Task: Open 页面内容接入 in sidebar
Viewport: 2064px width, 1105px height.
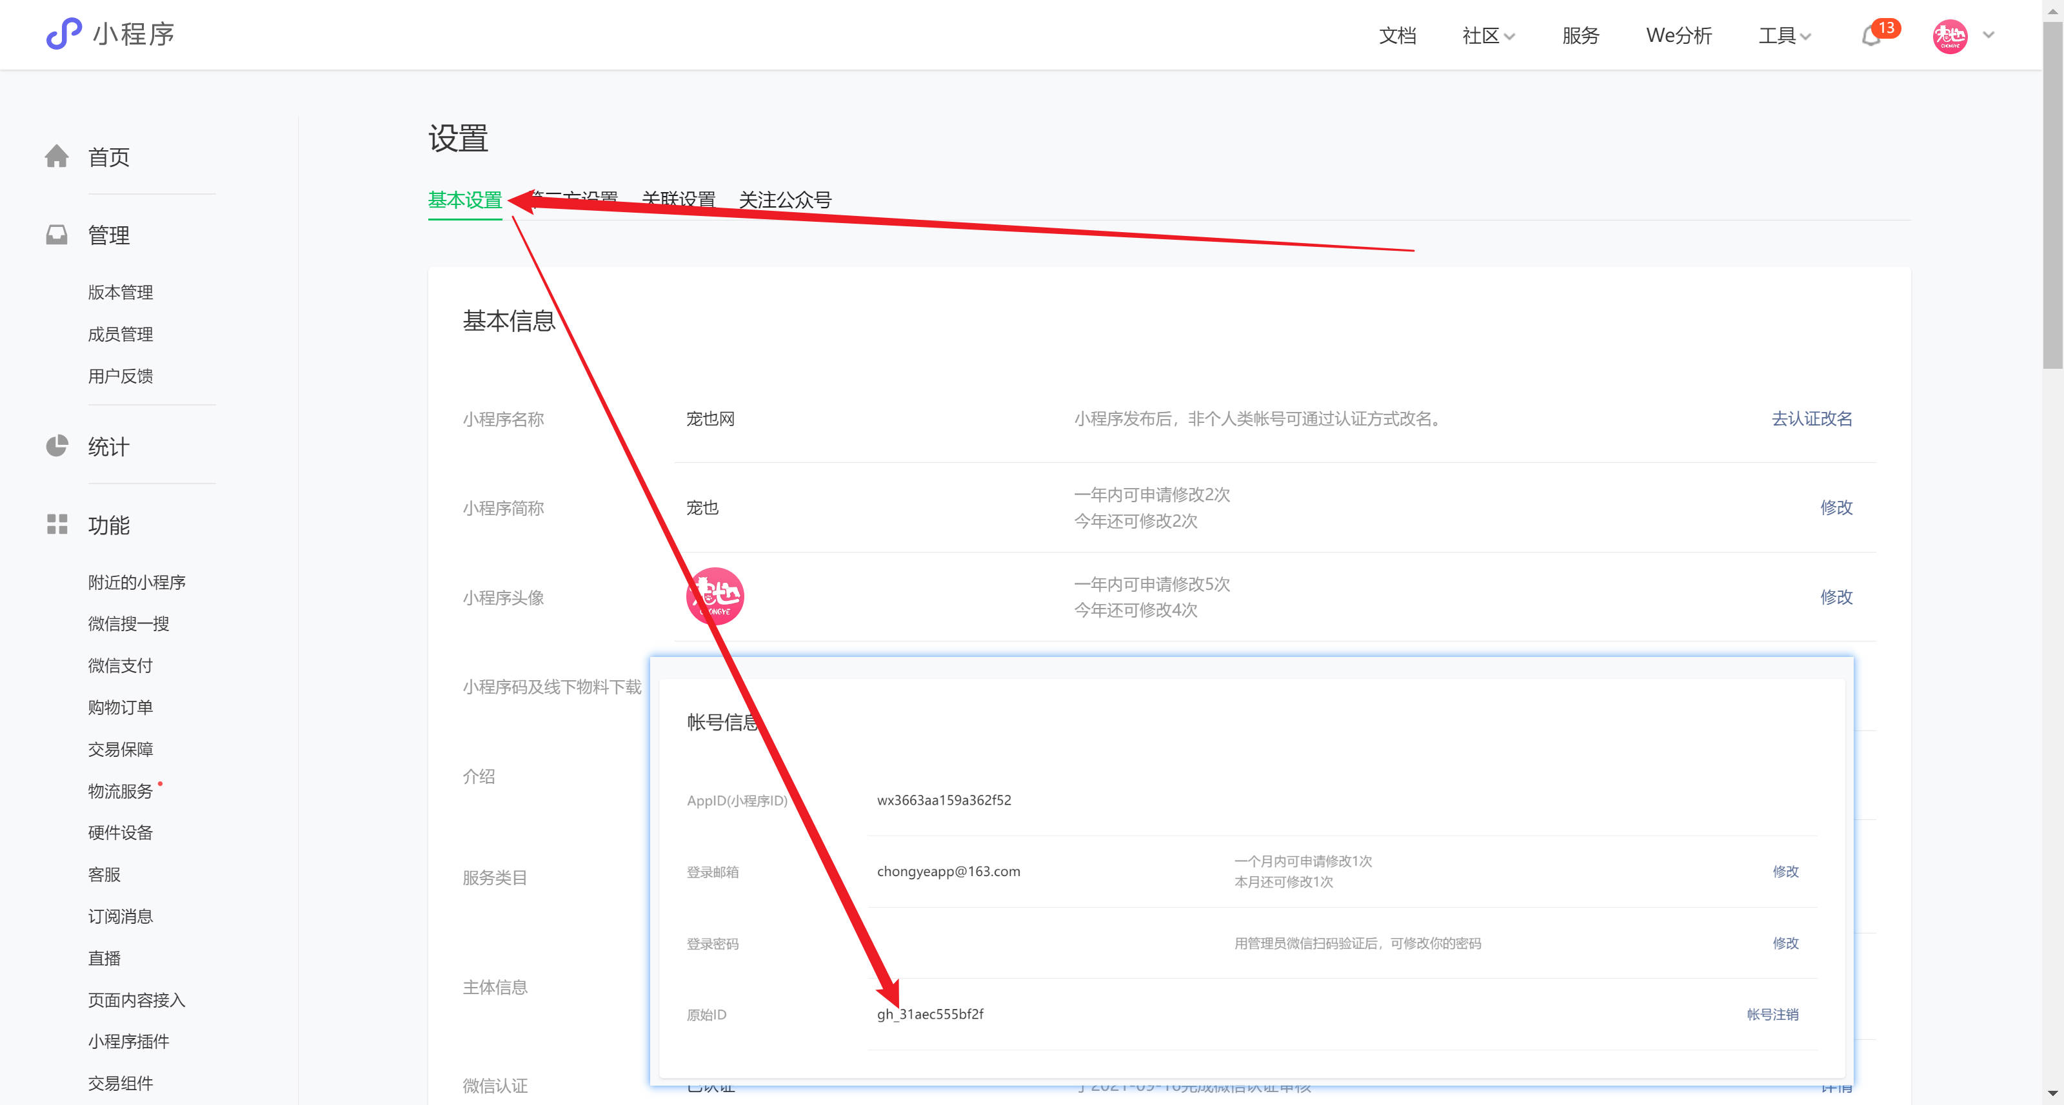Action: (137, 1000)
